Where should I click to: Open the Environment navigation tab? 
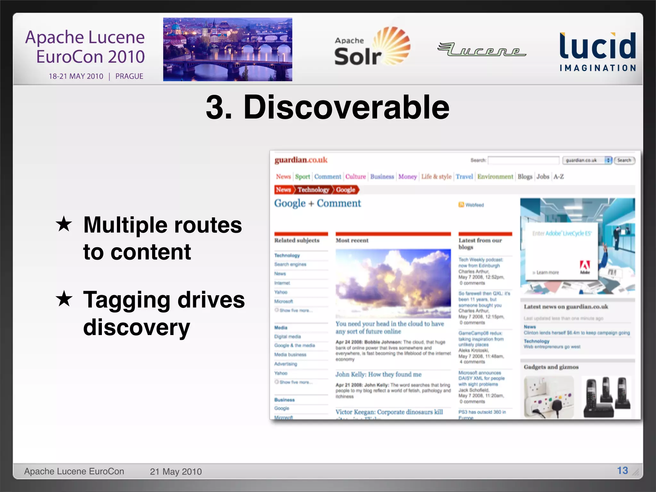(495, 176)
